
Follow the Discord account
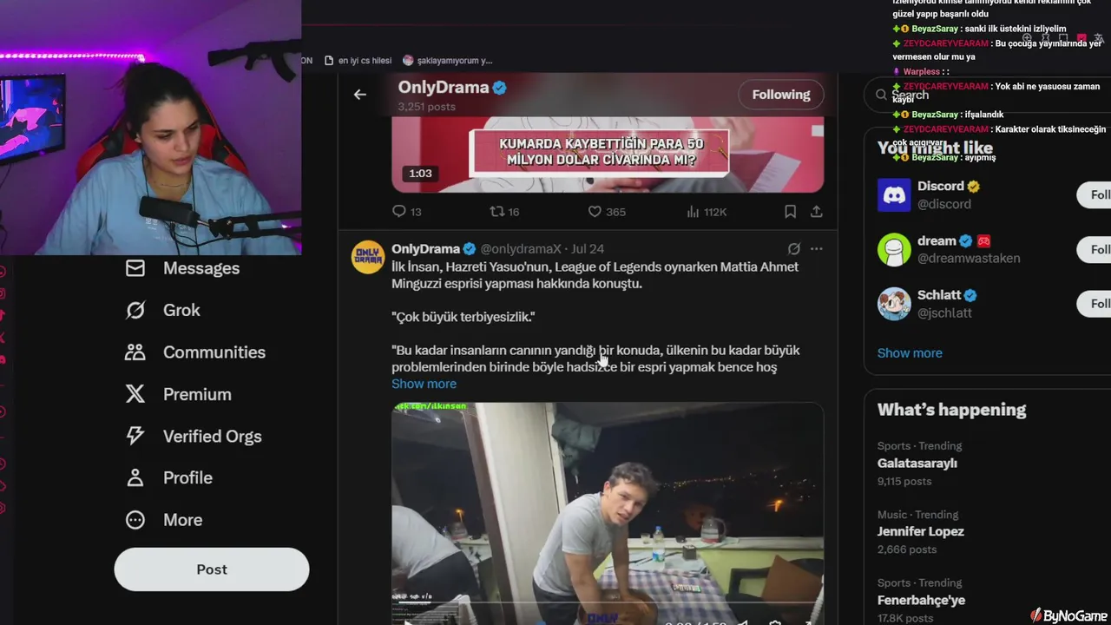[1095, 194]
